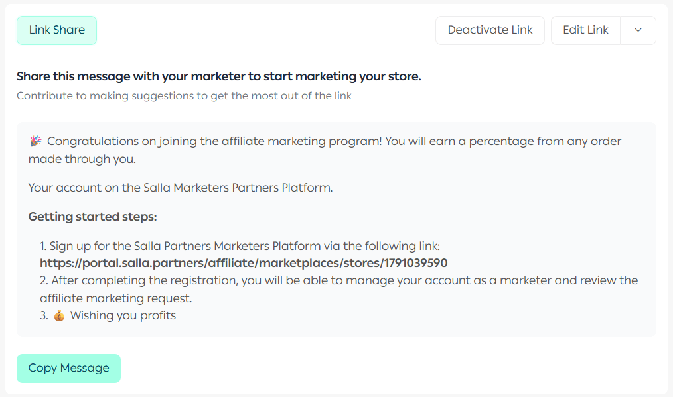This screenshot has width=673, height=397.
Task: Click the party popper emoji icon
Action: 36,141
